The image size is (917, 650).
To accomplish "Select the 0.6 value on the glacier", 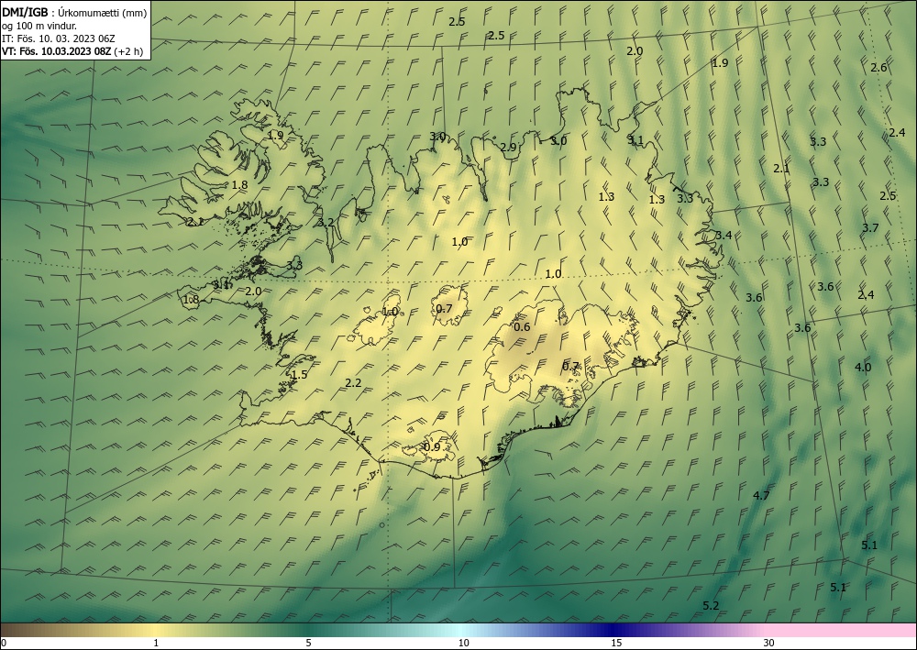I will click(522, 326).
